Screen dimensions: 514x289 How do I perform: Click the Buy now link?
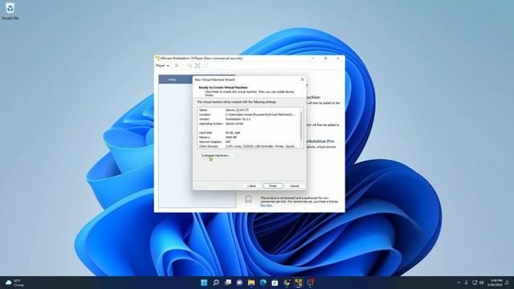[x=266, y=206]
